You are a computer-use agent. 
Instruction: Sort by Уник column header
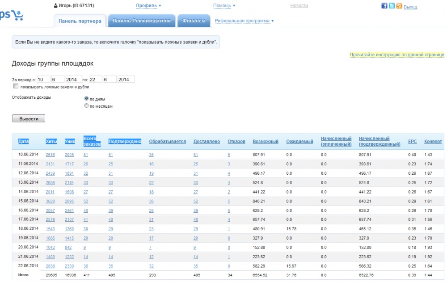point(70,141)
